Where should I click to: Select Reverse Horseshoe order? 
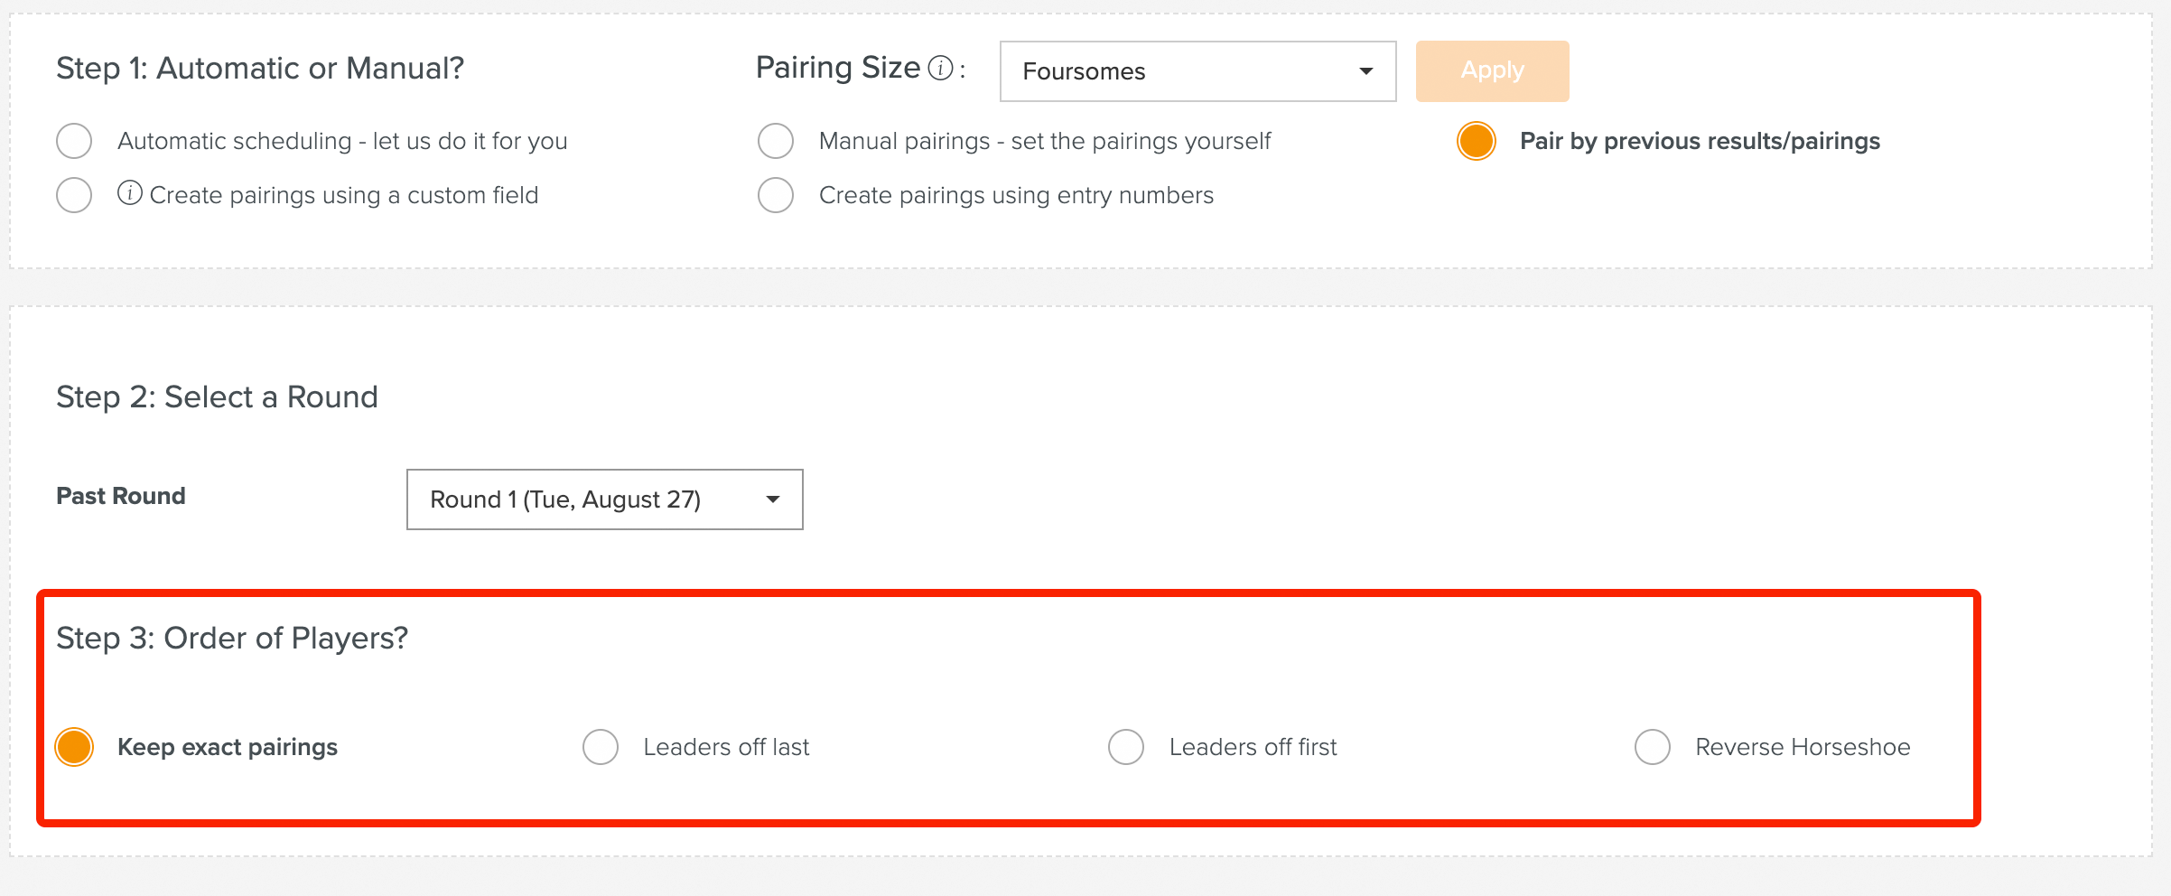(x=1653, y=747)
